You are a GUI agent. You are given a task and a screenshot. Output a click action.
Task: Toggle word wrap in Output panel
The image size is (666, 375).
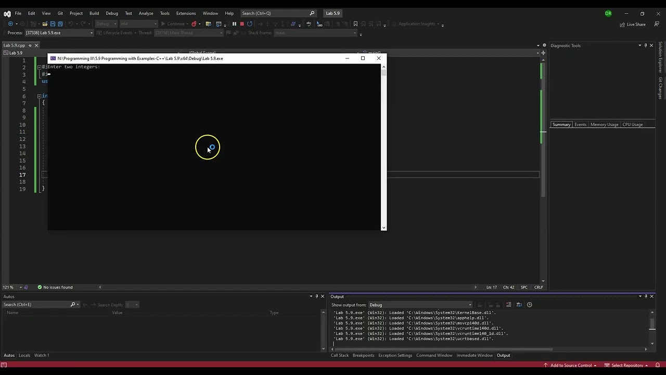tap(519, 305)
